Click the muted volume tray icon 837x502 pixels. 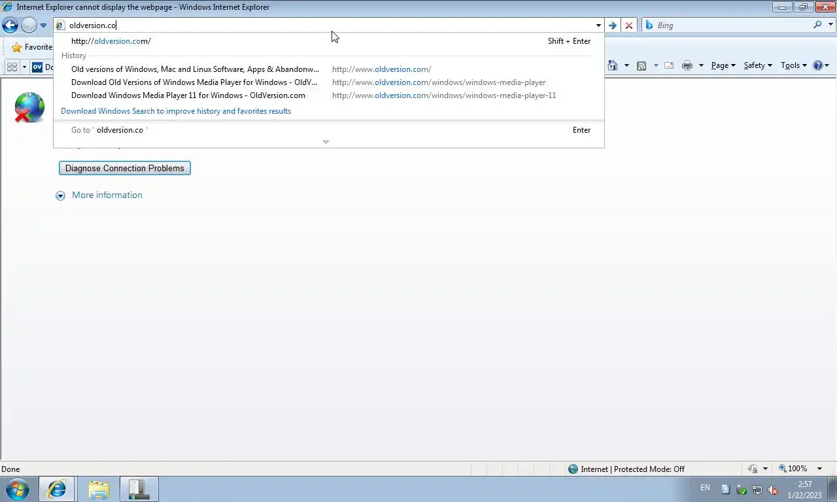point(773,490)
